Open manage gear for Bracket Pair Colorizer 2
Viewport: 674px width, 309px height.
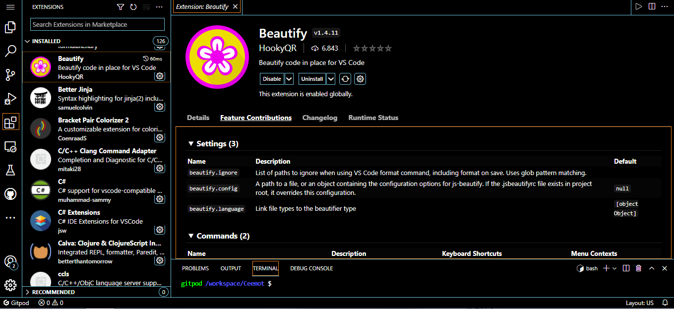(x=160, y=137)
